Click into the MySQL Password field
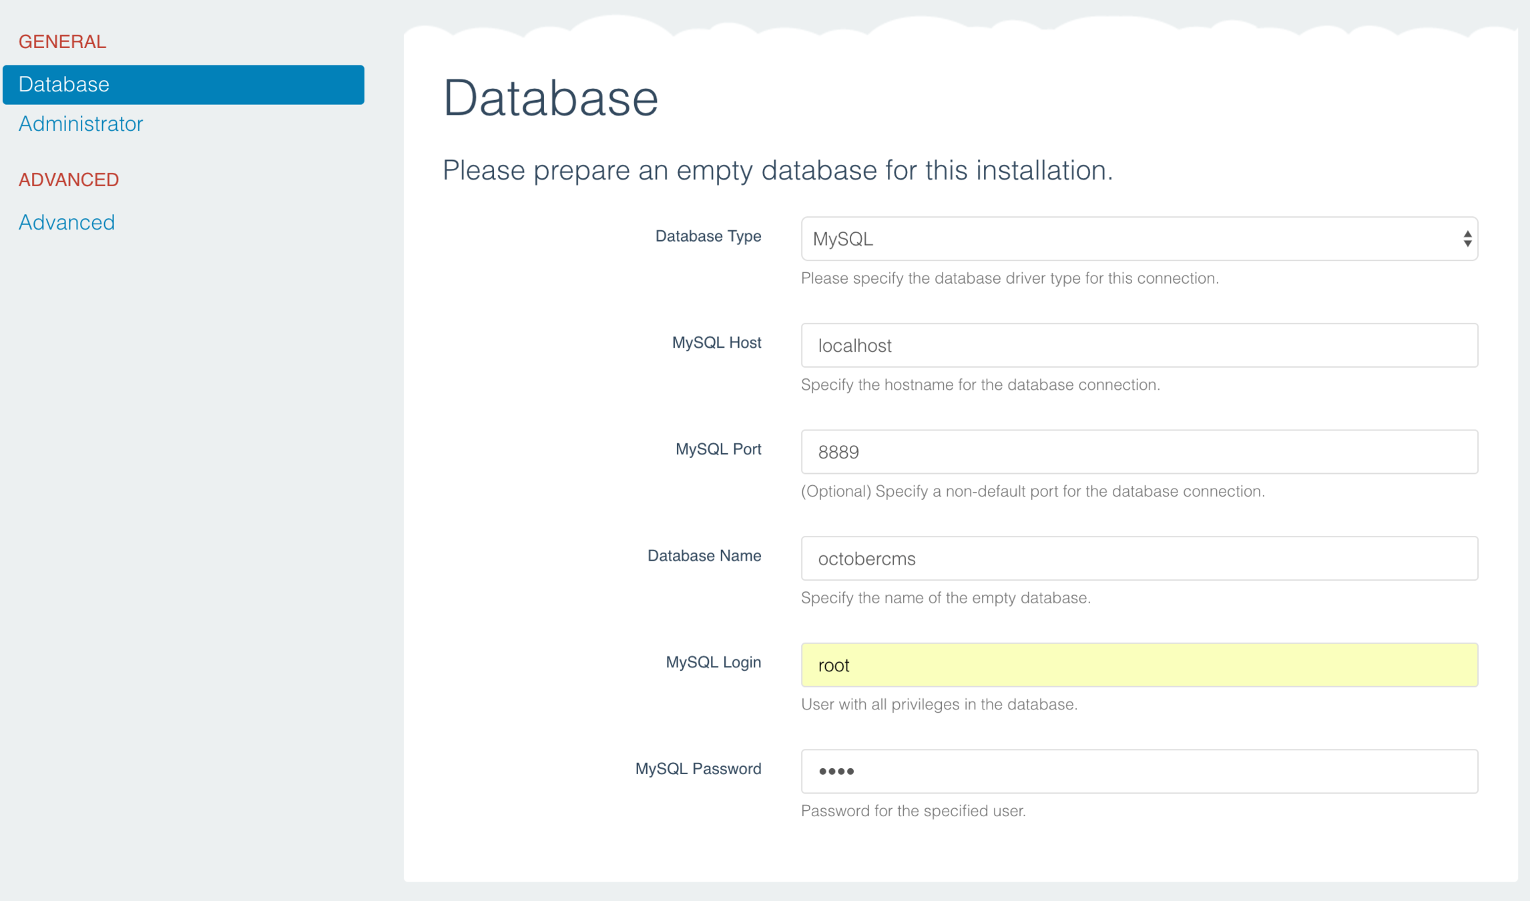 (1139, 772)
